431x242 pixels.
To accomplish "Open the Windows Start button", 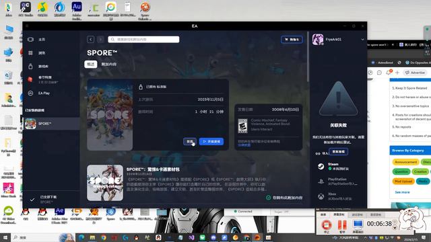I will [5, 237].
